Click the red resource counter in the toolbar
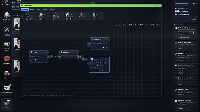Image resolution: width=200 pixels, height=112 pixels. click(x=153, y=24)
